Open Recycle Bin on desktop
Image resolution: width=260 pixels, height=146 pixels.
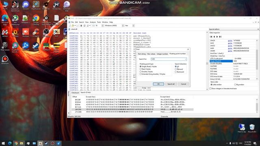click(252, 128)
